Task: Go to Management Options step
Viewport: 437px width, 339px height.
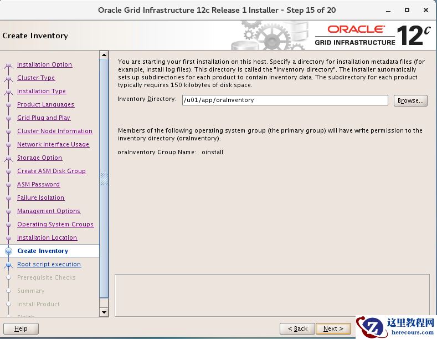Action: 49,211
